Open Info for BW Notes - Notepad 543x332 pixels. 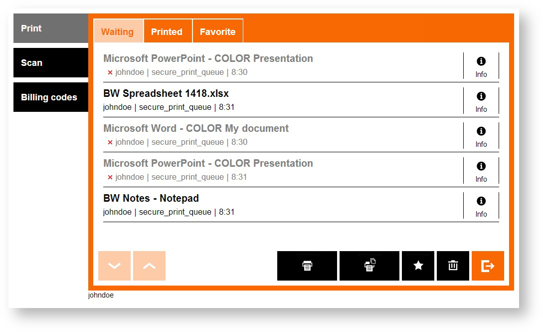481,206
